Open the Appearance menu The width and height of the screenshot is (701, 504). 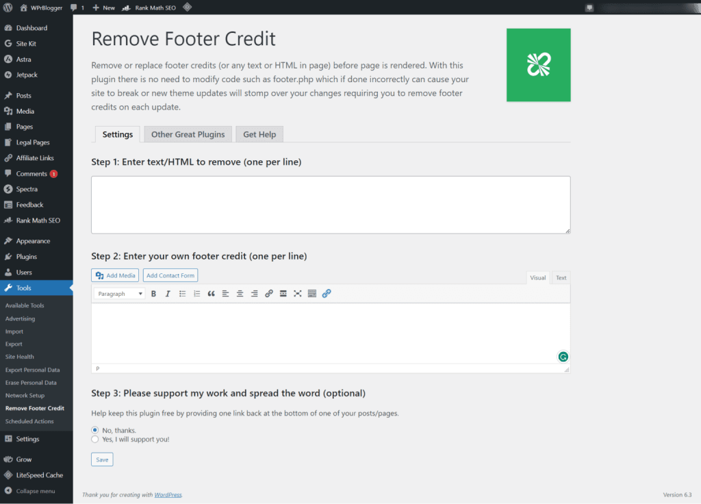[x=36, y=241]
